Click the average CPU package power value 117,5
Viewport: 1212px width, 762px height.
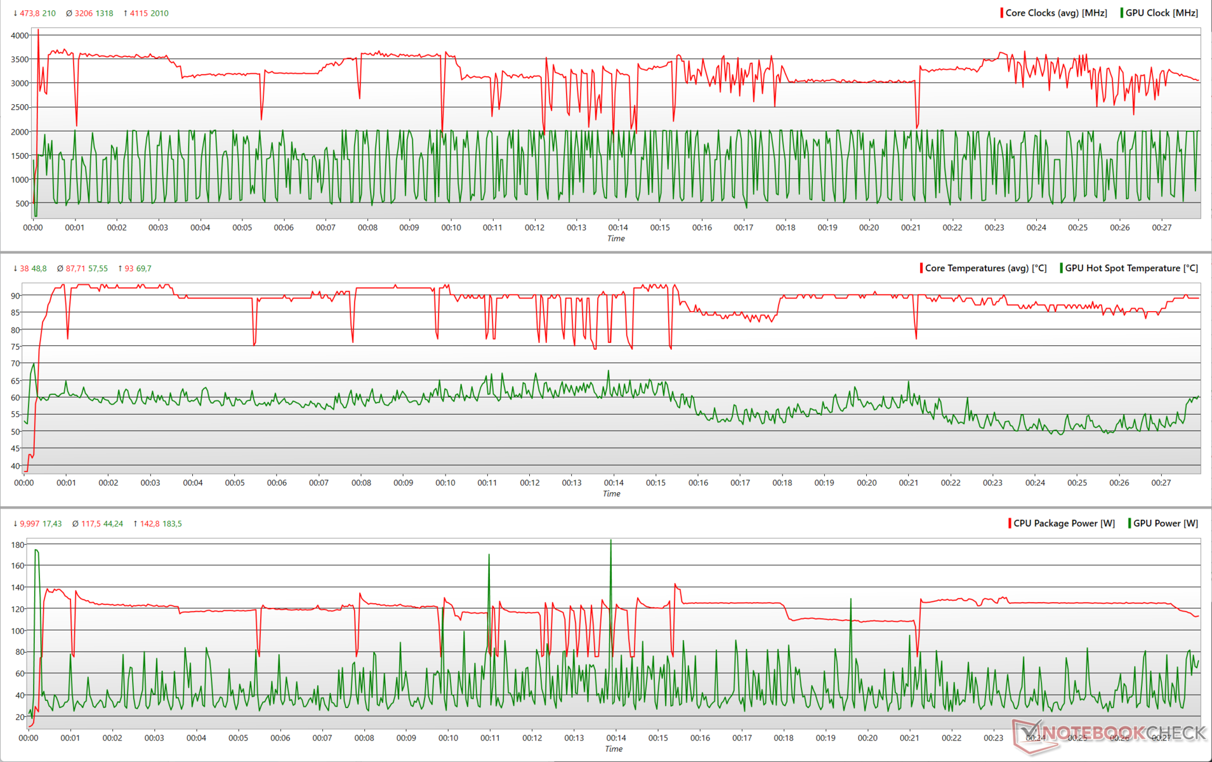pos(91,524)
